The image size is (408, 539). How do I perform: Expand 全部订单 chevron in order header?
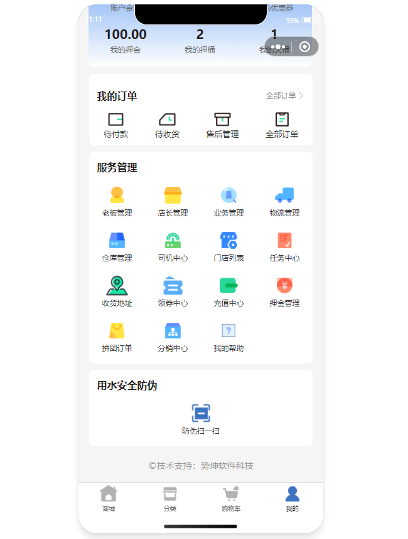tap(301, 96)
